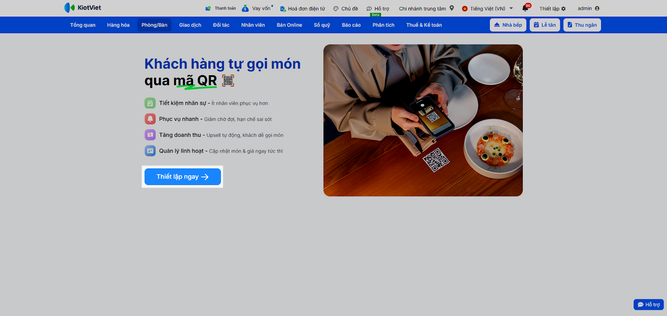Open the notification bell
Viewport: 667px width, 316px height.
click(525, 8)
